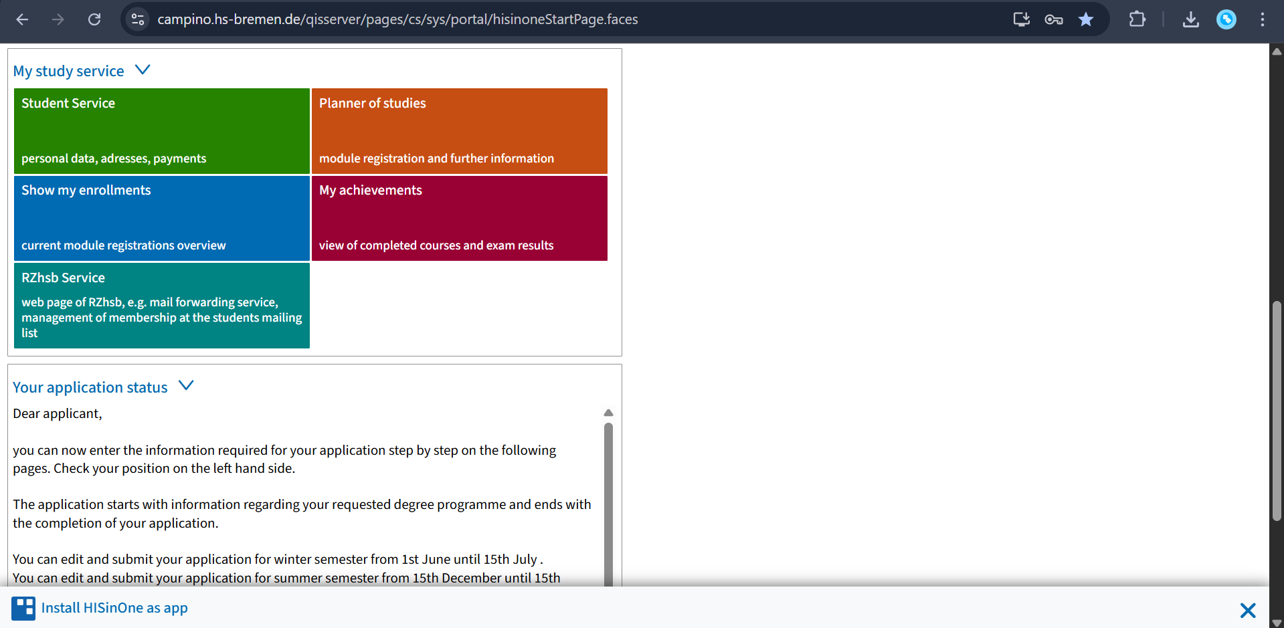
Task: Open the Student Service tile
Action: click(161, 131)
